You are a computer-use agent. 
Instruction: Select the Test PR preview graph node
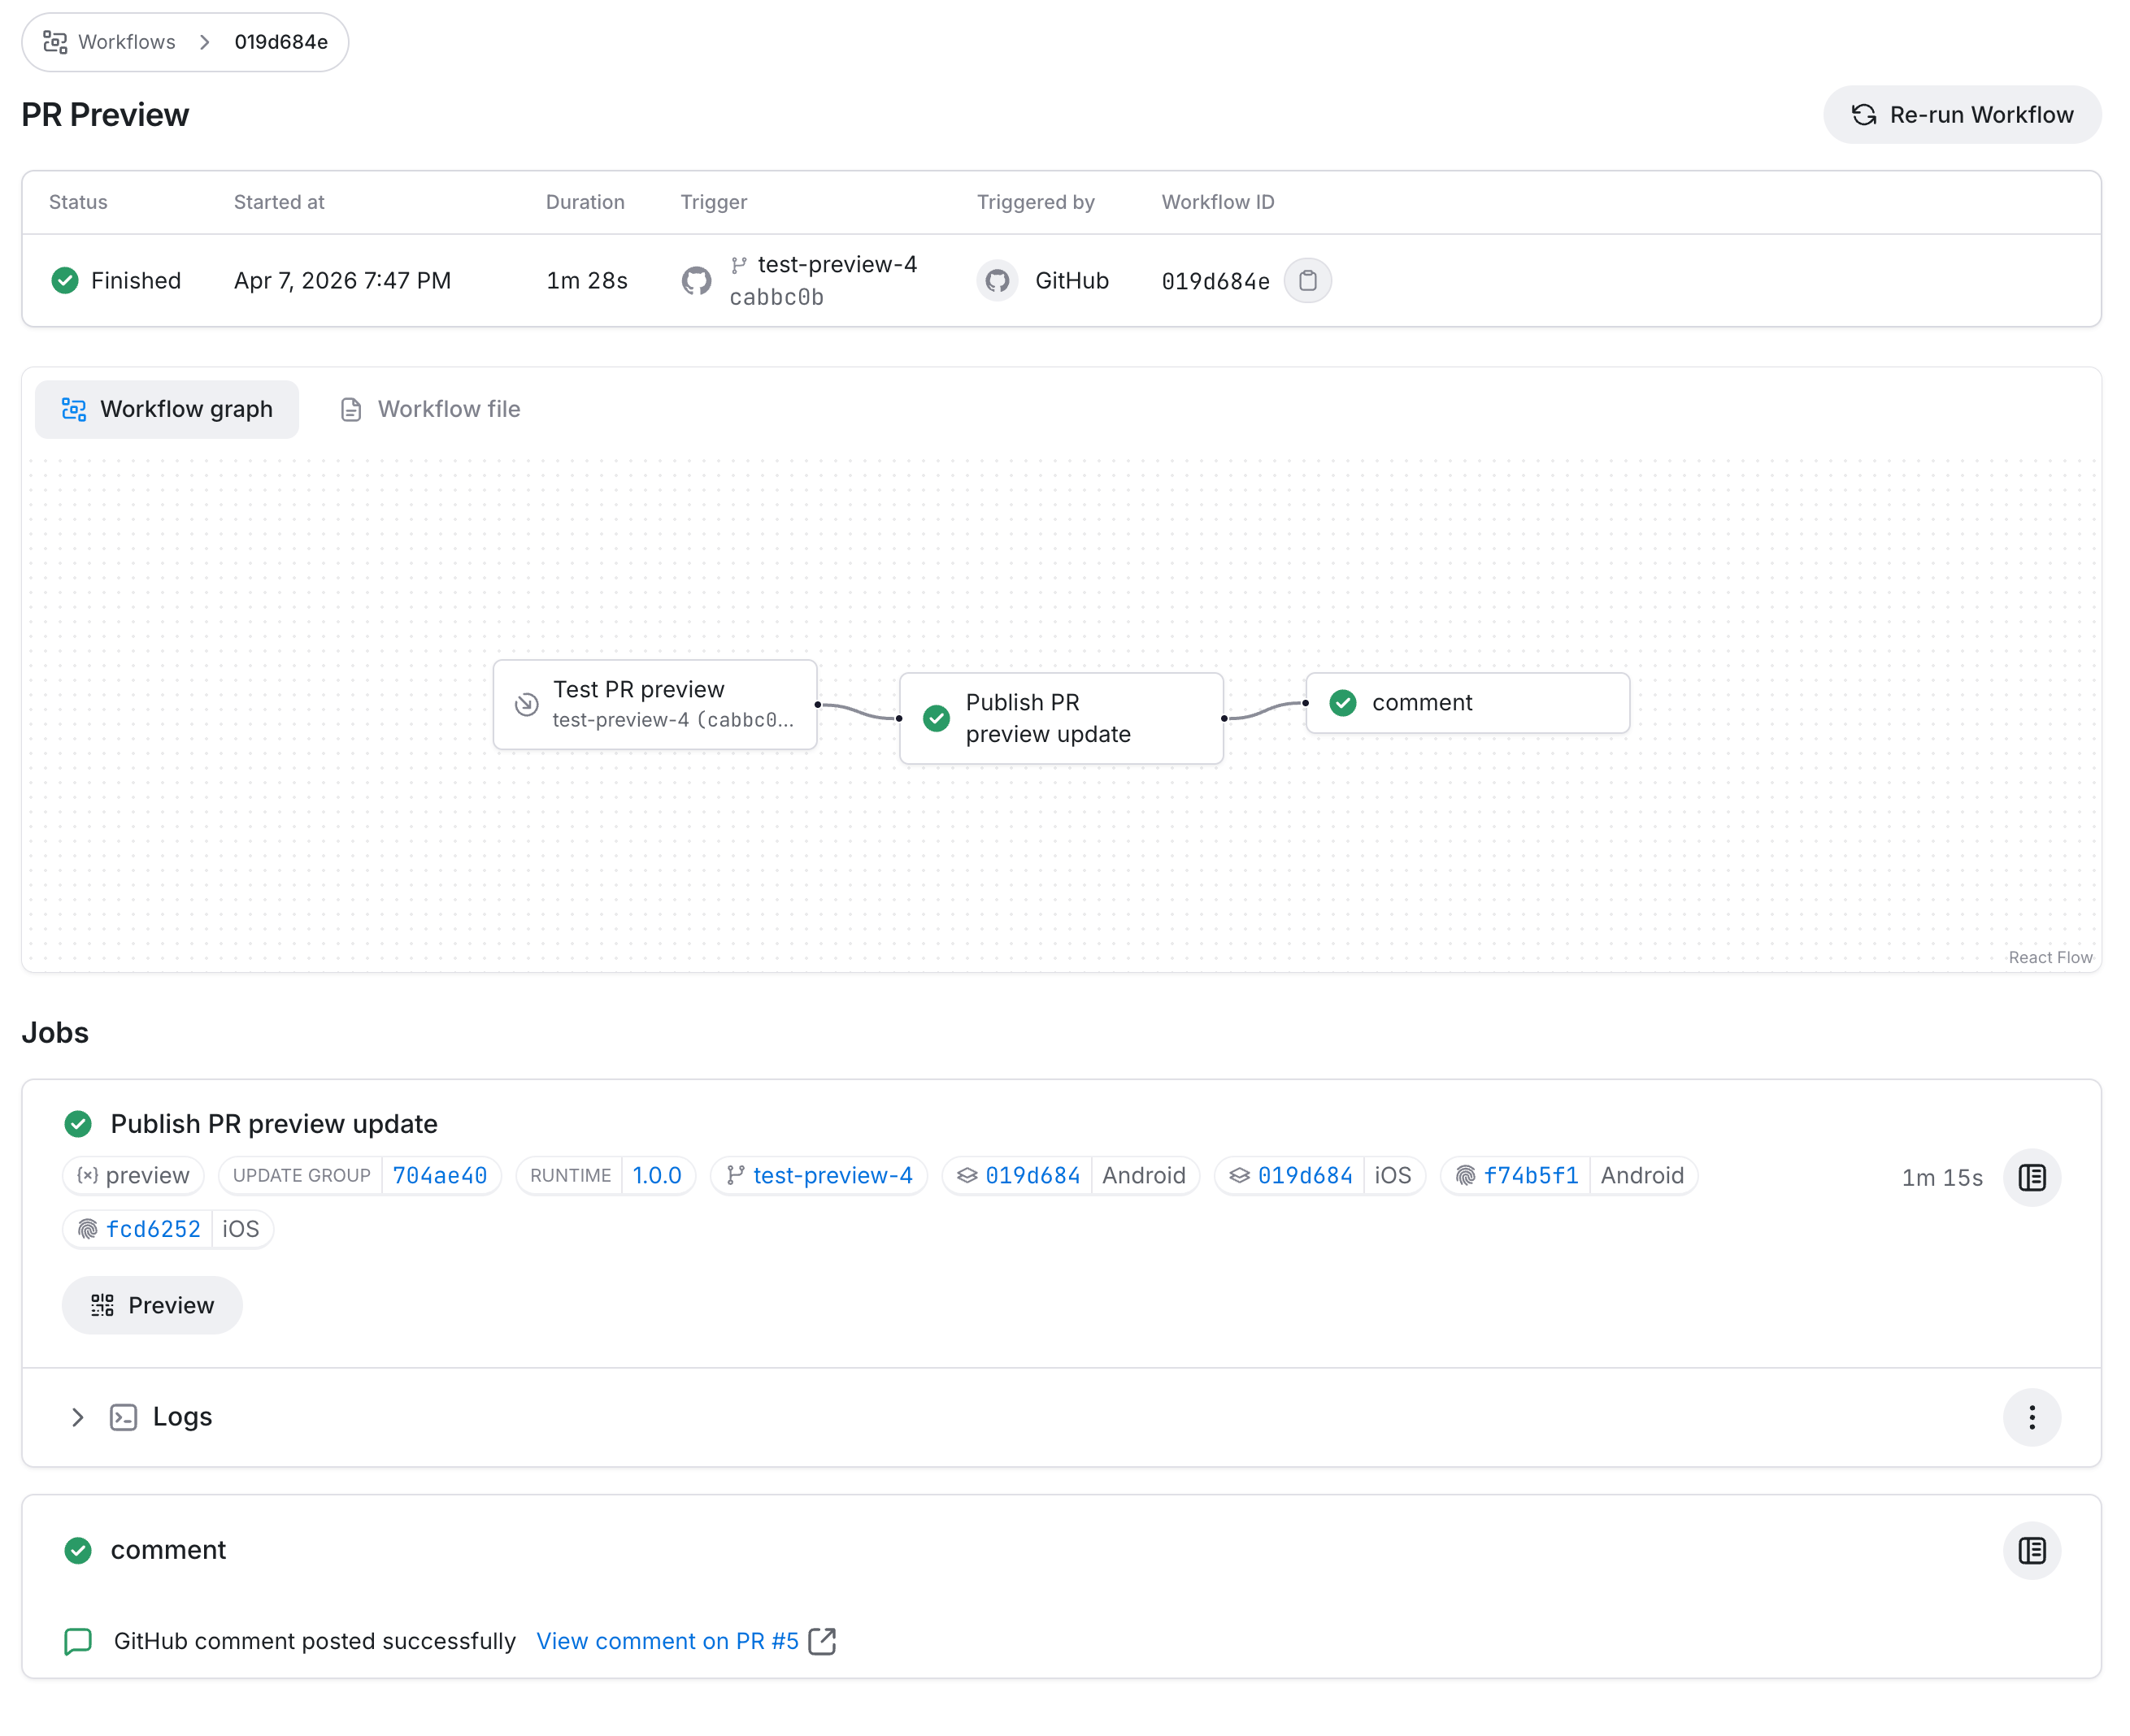655,705
